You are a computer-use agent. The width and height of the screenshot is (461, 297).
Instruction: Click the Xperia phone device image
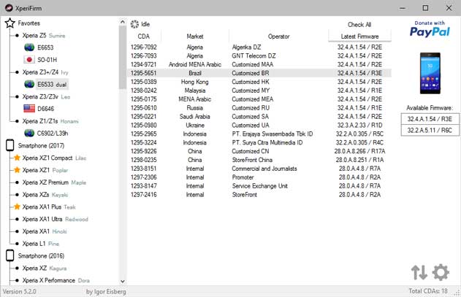tap(430, 73)
